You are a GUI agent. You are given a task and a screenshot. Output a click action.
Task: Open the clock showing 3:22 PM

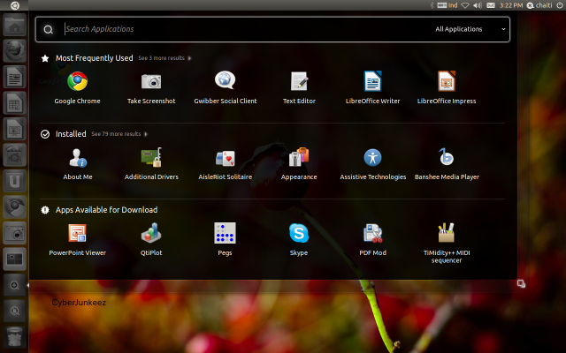pyautogui.click(x=511, y=5)
